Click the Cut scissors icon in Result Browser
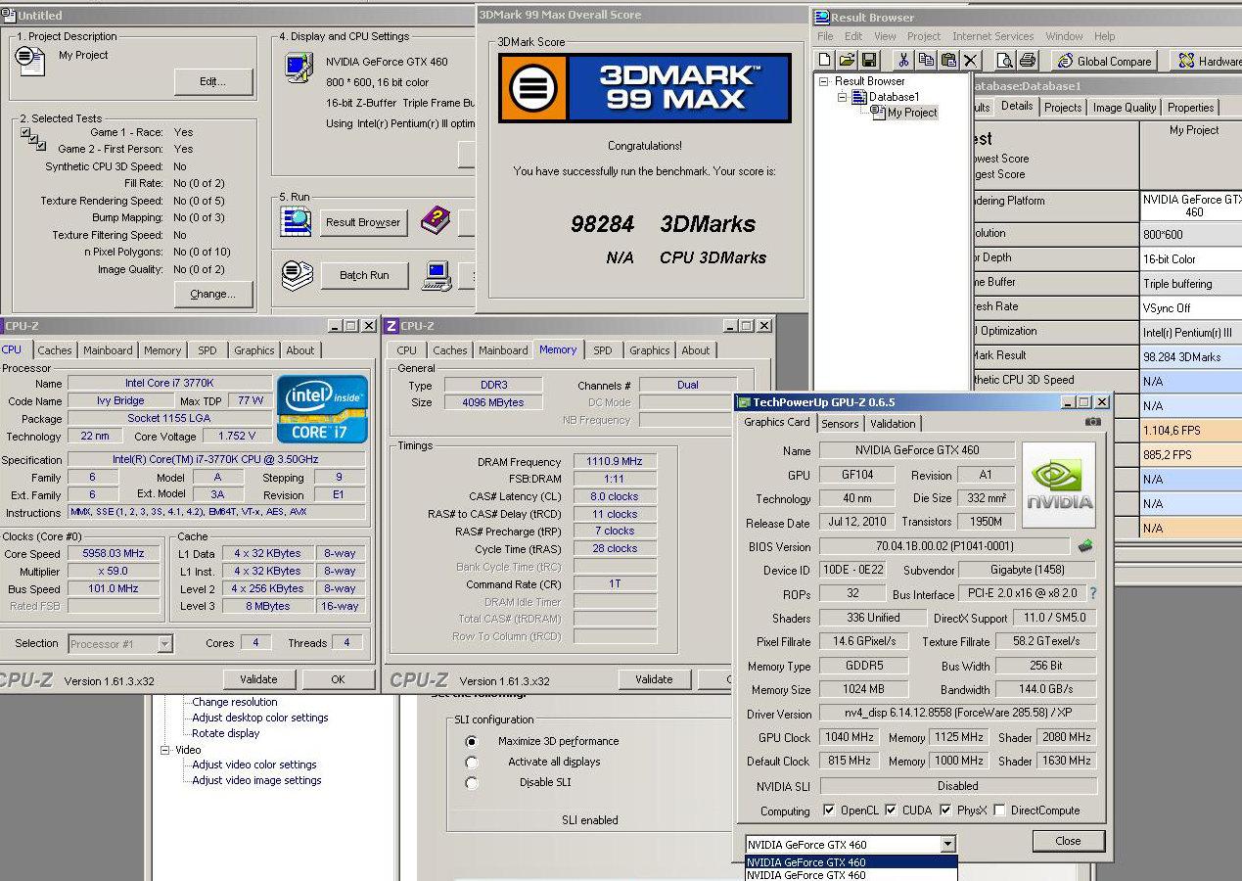The width and height of the screenshot is (1242, 881). (x=903, y=61)
